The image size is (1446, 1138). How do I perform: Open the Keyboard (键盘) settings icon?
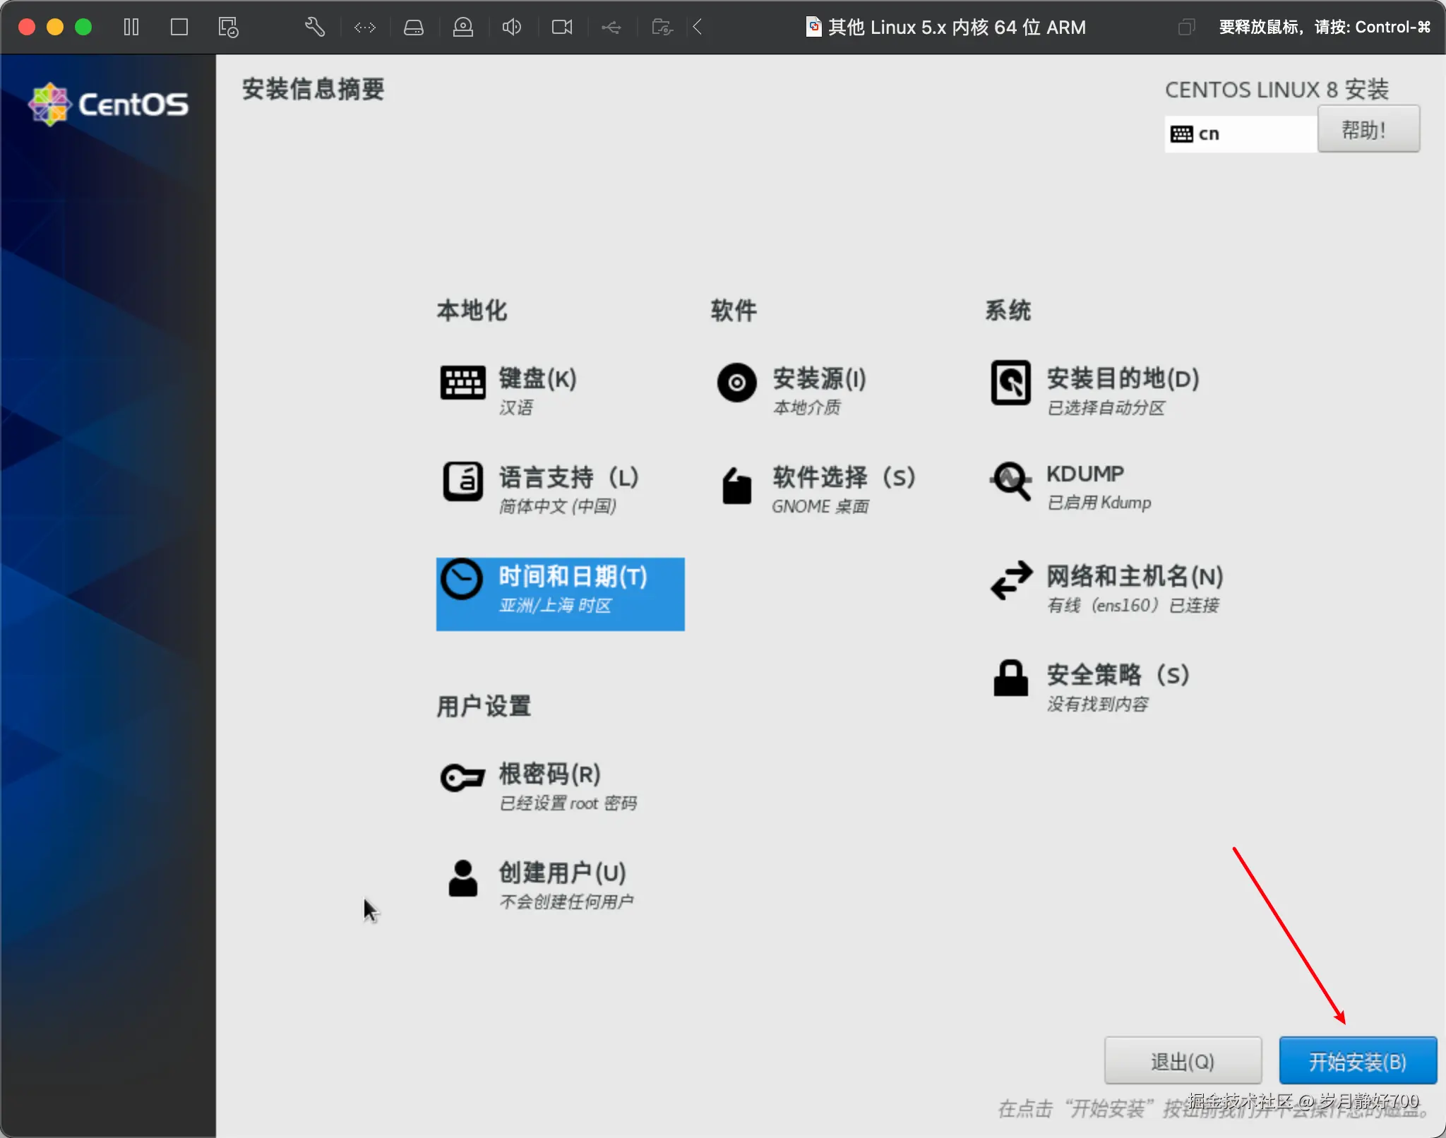pos(462,382)
